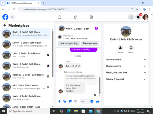
Task: Click Mark as pending button
Action: click(69, 43)
